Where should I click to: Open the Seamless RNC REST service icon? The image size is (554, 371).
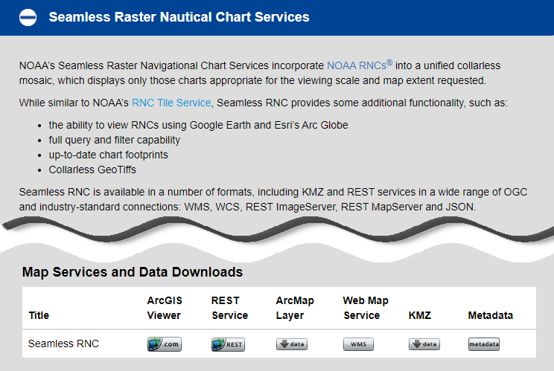pos(228,344)
